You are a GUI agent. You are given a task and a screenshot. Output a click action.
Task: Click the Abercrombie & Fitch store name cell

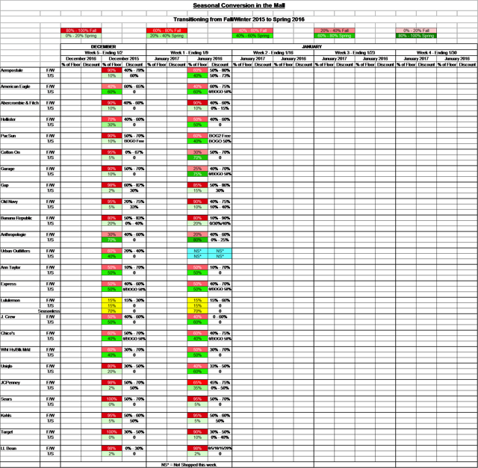tap(20, 103)
